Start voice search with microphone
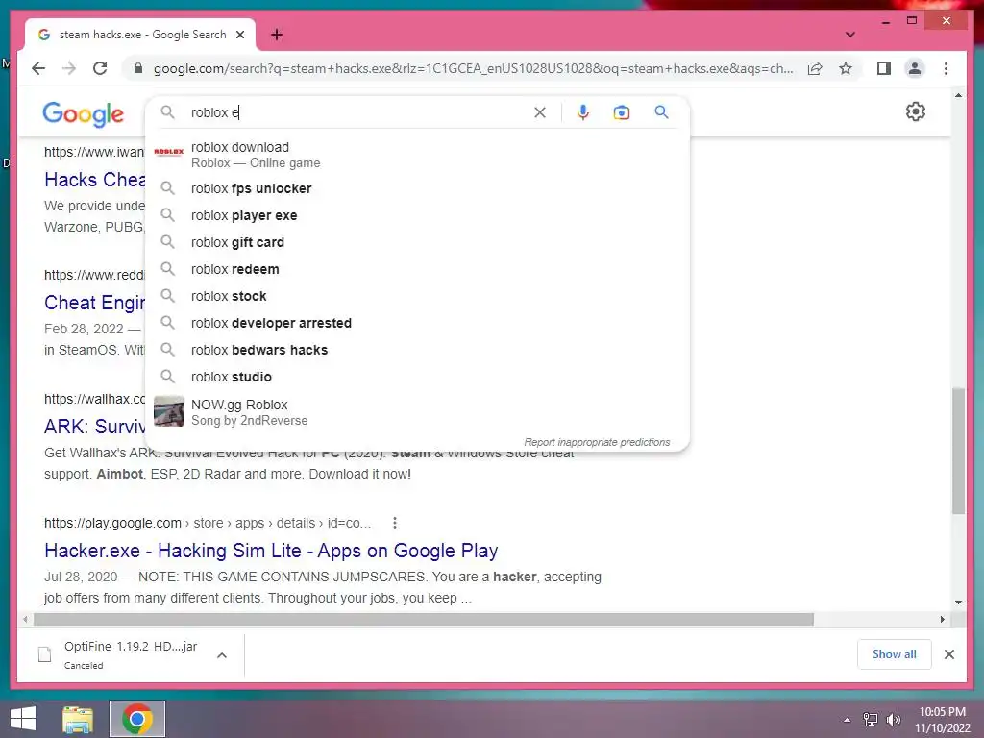Image resolution: width=984 pixels, height=738 pixels. point(583,112)
